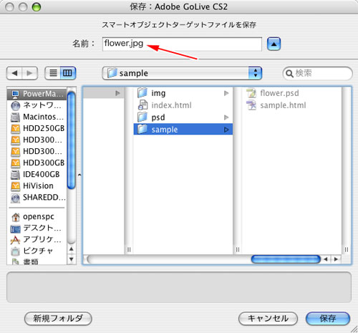
Task: Open the HDD250GB volume
Action: click(37, 128)
